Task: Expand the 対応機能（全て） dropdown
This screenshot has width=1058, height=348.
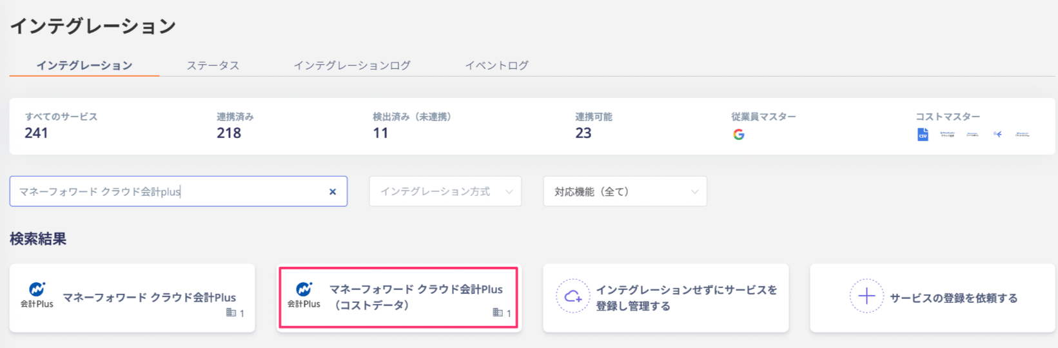Action: tap(625, 191)
